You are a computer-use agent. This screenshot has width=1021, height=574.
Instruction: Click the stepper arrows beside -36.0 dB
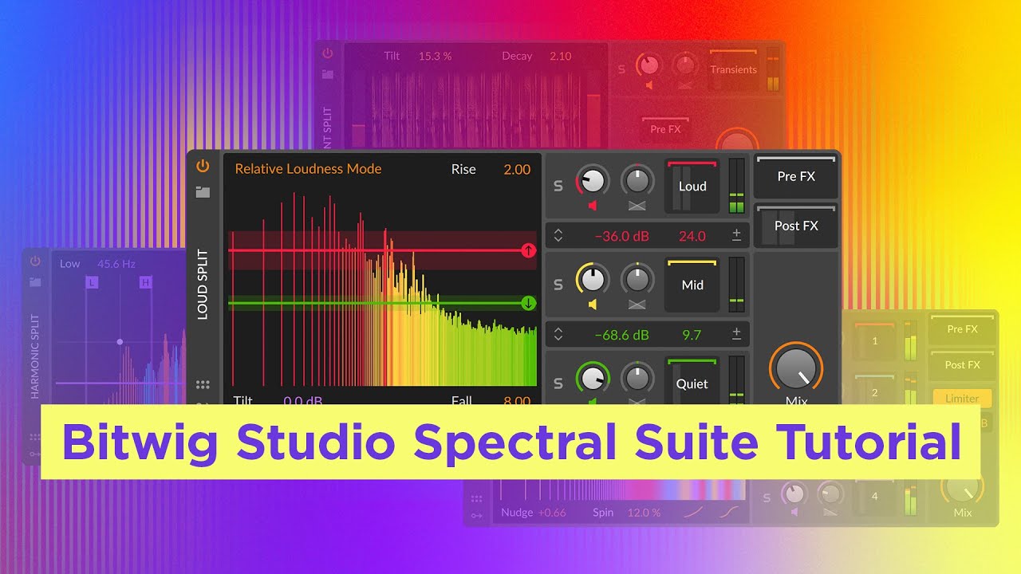pyautogui.click(x=558, y=236)
